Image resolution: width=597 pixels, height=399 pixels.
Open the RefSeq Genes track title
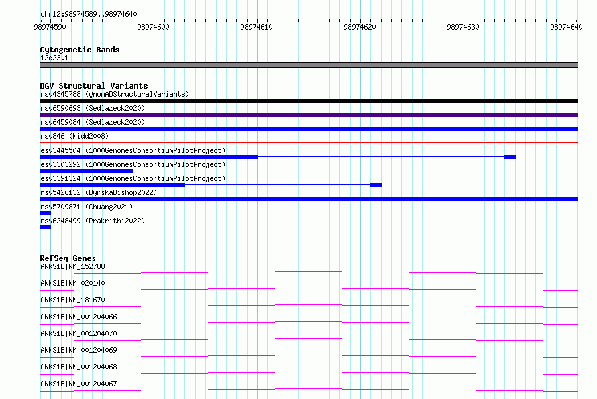click(x=68, y=258)
